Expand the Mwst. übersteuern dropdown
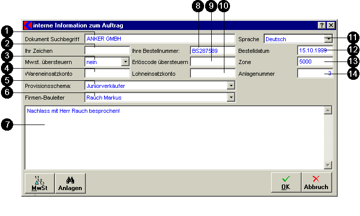This screenshot has height=216, width=360. pos(125,62)
